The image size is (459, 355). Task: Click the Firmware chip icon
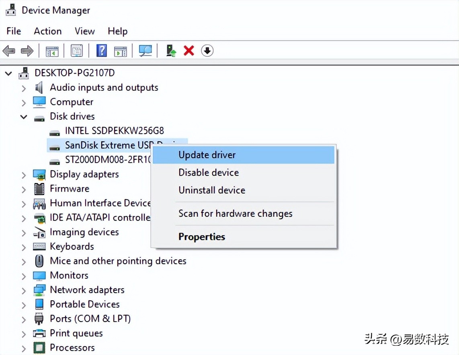pos(39,189)
